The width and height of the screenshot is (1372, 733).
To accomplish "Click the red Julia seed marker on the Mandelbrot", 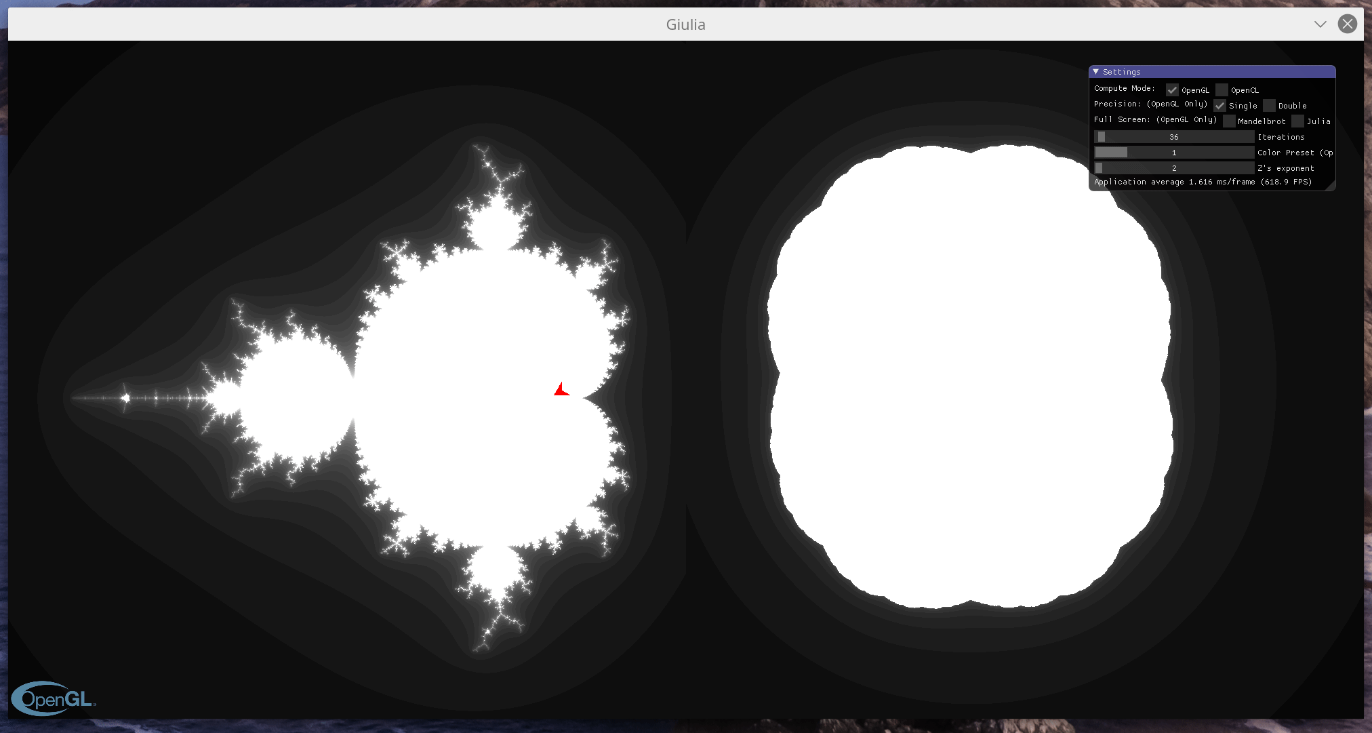I will point(561,390).
